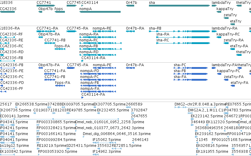Click transcript CG42336-RD label
251x156 pixels.
pyautogui.click(x=12, y=52)
